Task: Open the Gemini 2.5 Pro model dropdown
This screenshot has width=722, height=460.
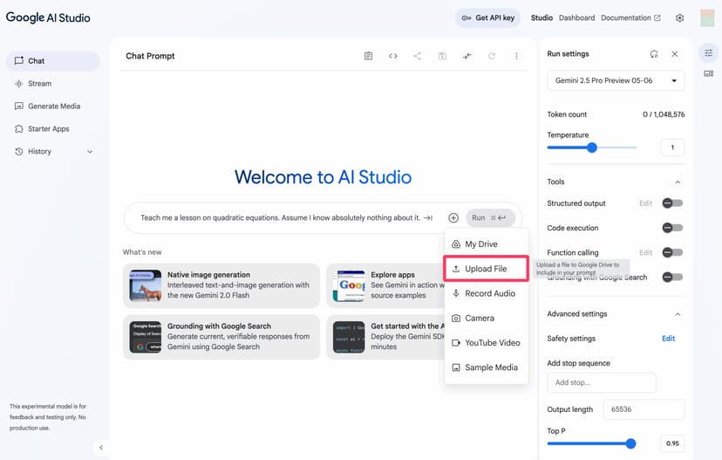Action: (x=616, y=80)
